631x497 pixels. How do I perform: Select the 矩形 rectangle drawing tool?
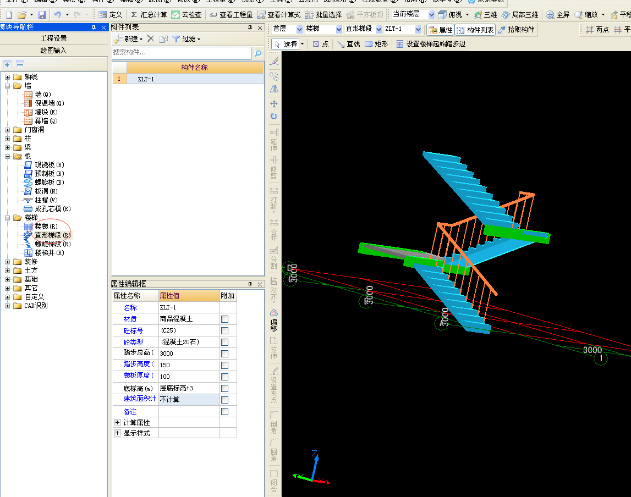[x=376, y=44]
